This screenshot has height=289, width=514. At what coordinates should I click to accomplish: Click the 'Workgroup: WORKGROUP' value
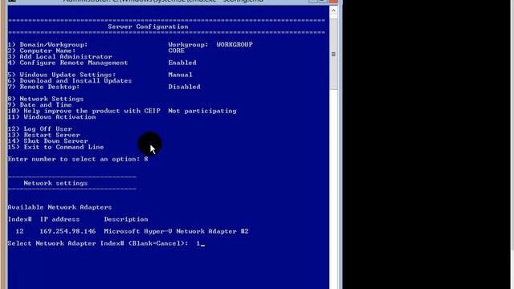click(x=210, y=45)
